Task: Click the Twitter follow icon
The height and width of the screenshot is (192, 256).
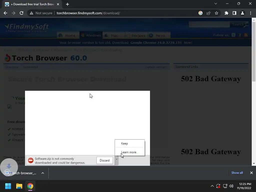Action: (233, 35)
